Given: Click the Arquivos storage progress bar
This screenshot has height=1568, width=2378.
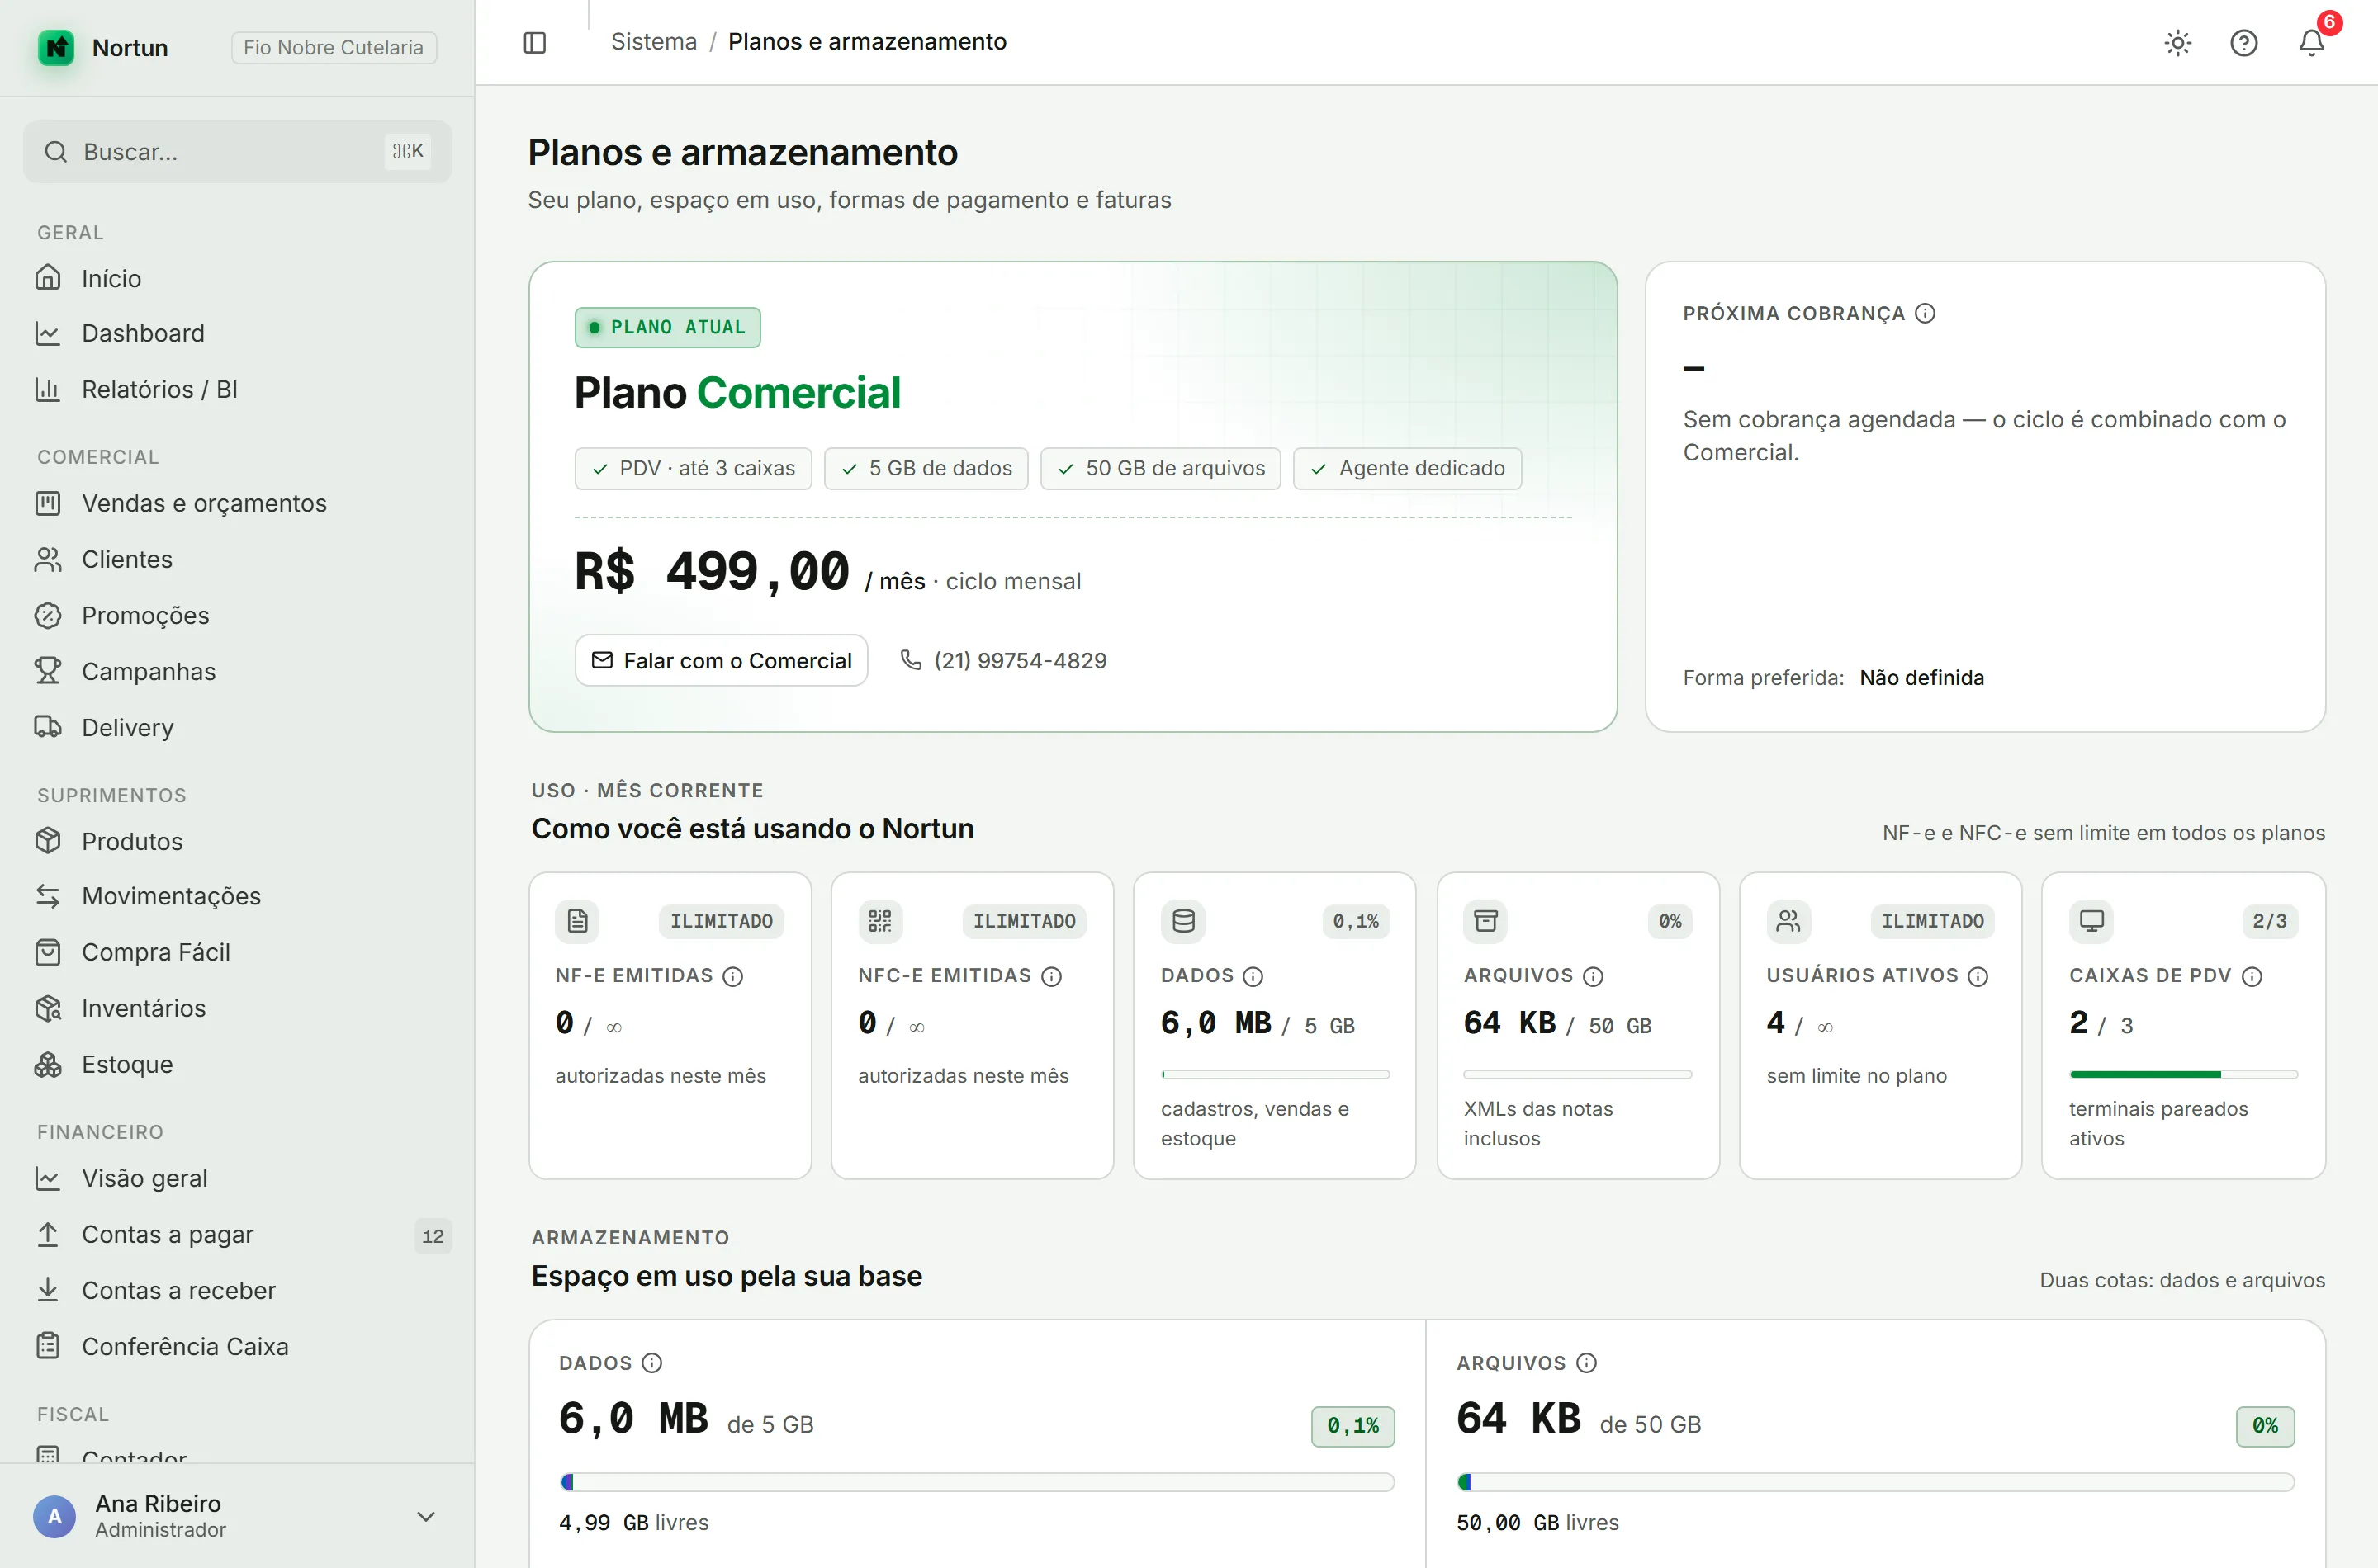Looking at the screenshot, I should 1876,1482.
